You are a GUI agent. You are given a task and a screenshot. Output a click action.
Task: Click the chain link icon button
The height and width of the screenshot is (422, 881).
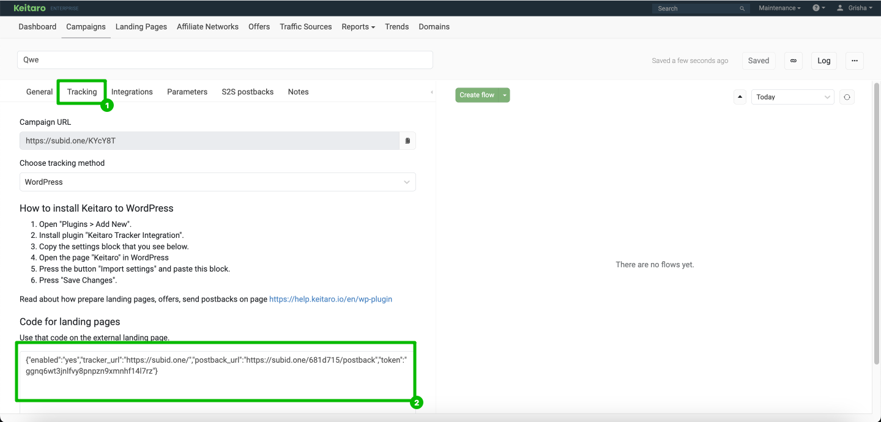794,61
